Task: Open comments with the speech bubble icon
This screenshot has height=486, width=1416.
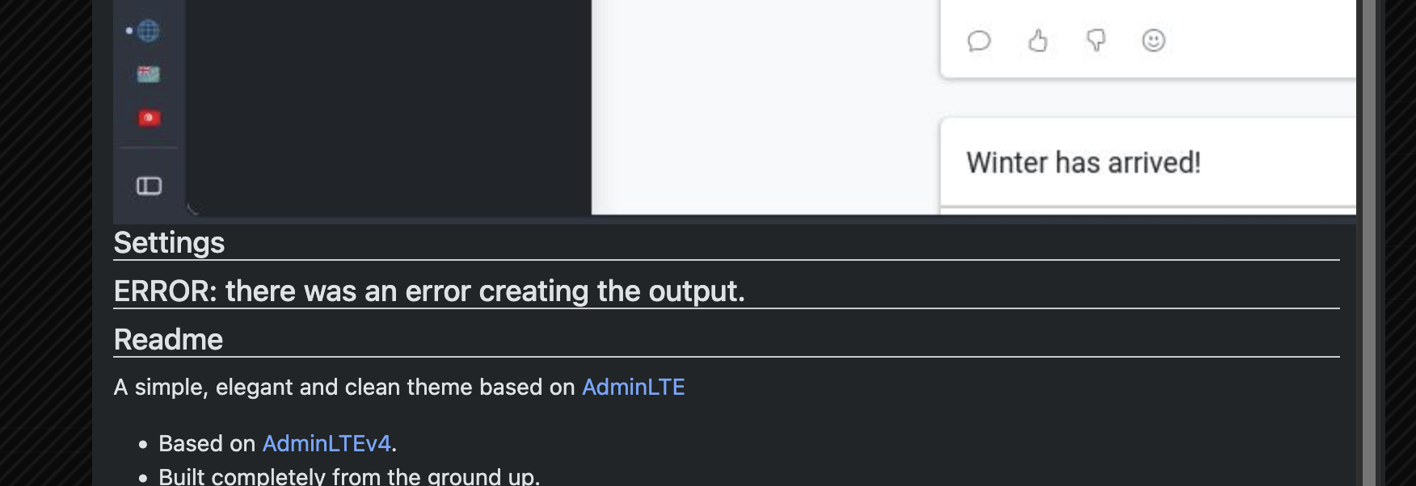Action: click(979, 40)
